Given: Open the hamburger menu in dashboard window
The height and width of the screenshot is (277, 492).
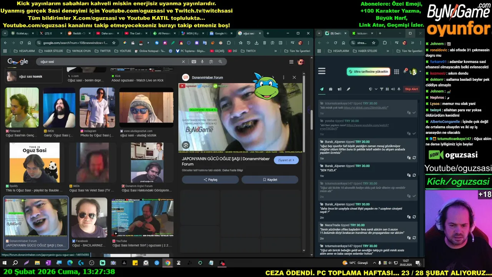Looking at the screenshot, I should pos(322,71).
